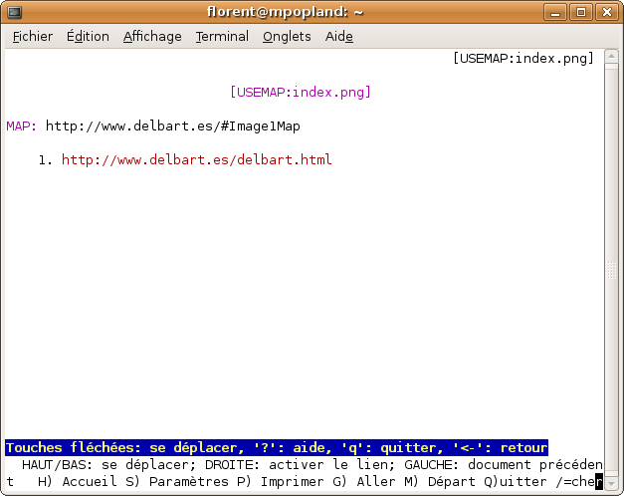Screen dimensions: 624x496
Task: Maximize the terminal window
Action: click(x=581, y=12)
